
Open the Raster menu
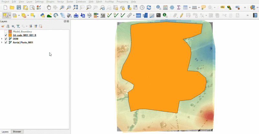click(70, 2)
